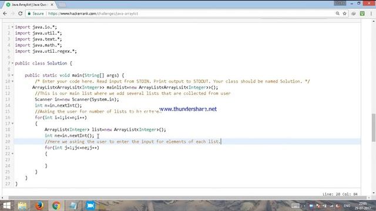376x211 pixels.
Task: Open the touch keyboard tray icon
Action: click(295, 206)
